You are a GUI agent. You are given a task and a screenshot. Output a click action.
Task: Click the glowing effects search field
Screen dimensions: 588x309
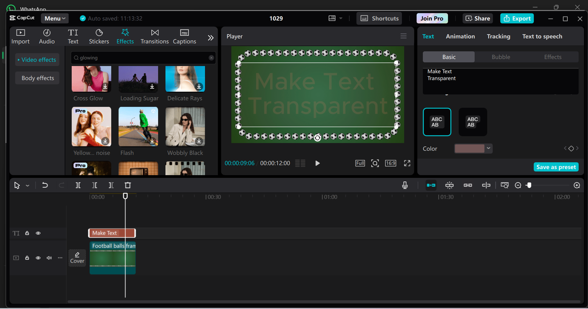(143, 58)
